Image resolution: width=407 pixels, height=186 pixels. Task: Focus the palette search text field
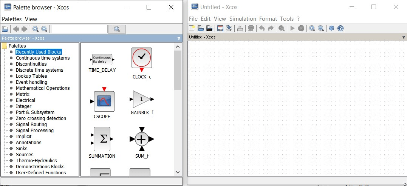coord(79,29)
